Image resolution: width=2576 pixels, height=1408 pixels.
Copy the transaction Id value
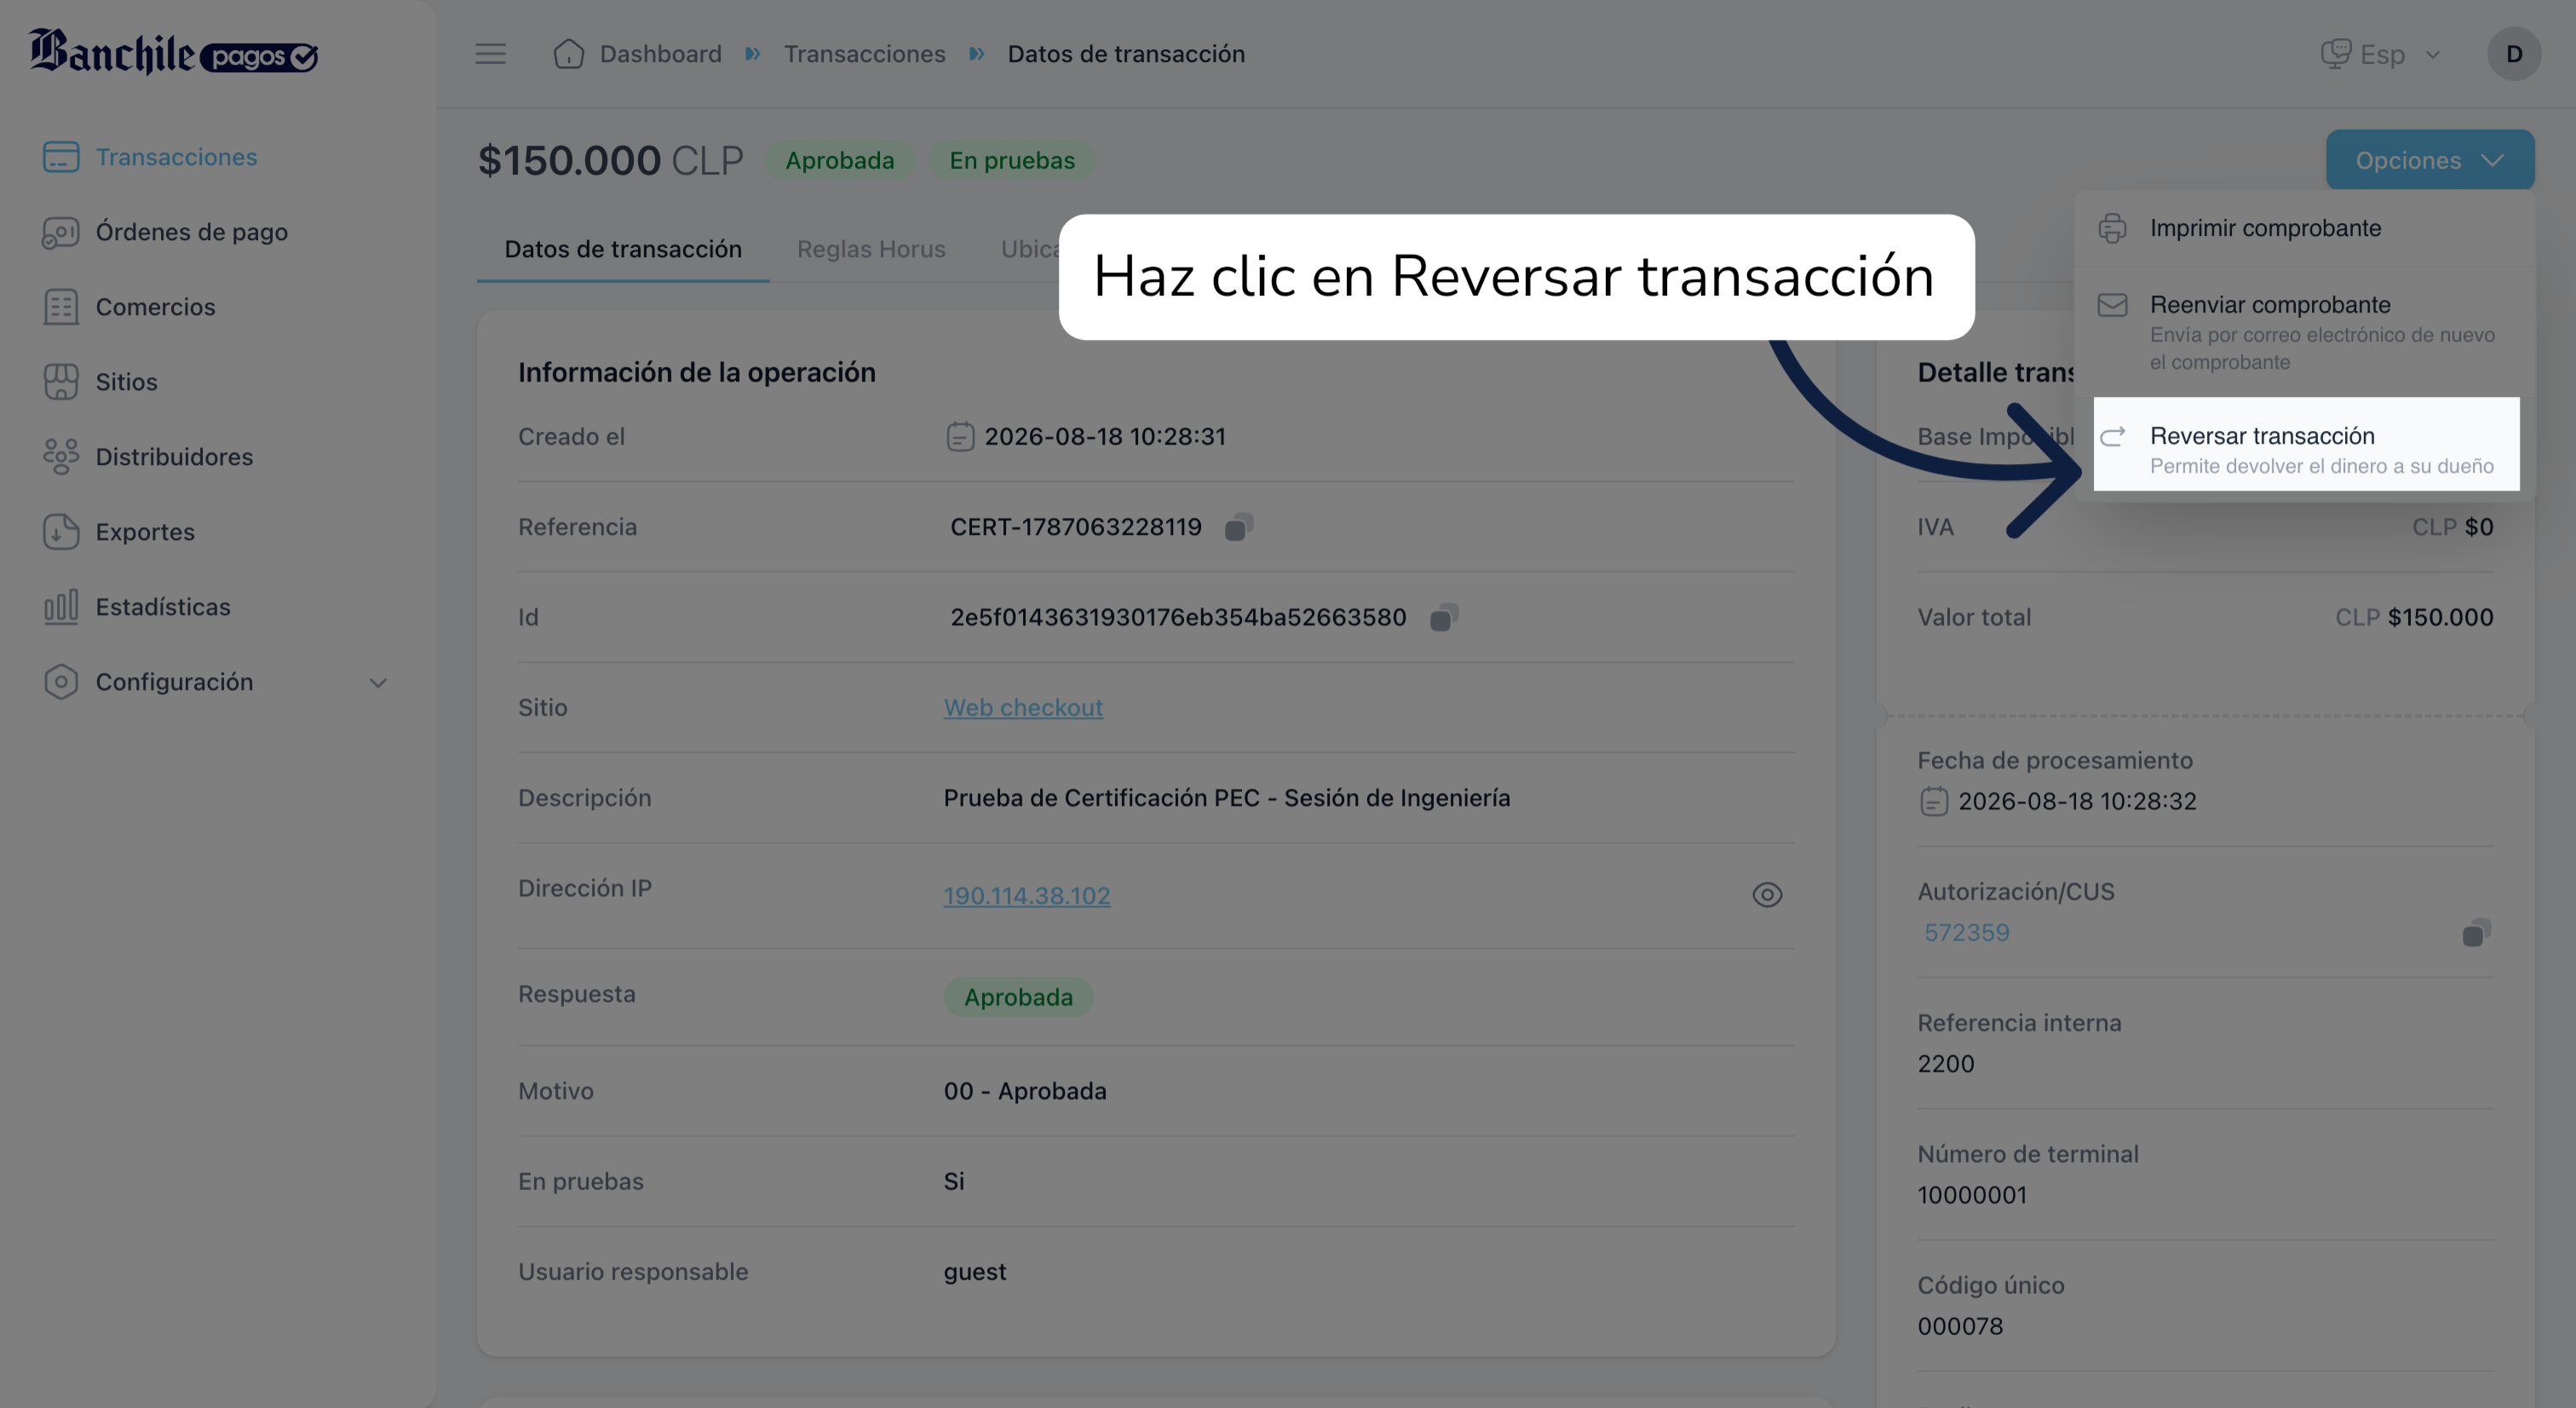(x=1444, y=618)
